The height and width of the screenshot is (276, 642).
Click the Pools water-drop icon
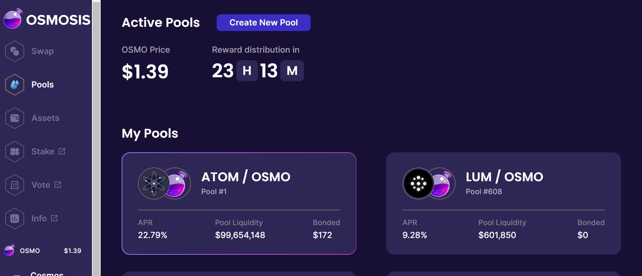click(x=15, y=85)
